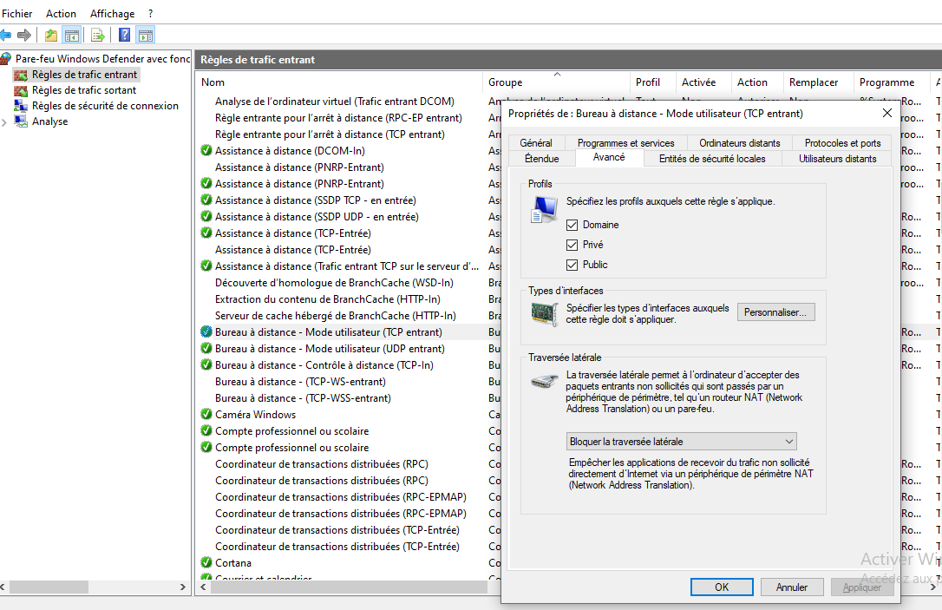Click the Pare-feu Windows Defender root icon

pyautogui.click(x=6, y=58)
